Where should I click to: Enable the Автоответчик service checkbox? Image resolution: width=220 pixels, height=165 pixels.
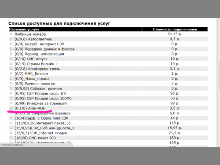[x=11, y=39]
